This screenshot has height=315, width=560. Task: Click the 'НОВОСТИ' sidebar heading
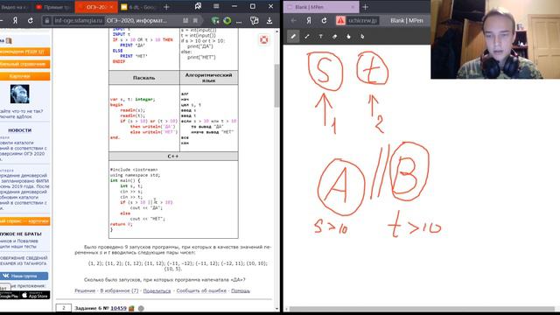pos(19,130)
